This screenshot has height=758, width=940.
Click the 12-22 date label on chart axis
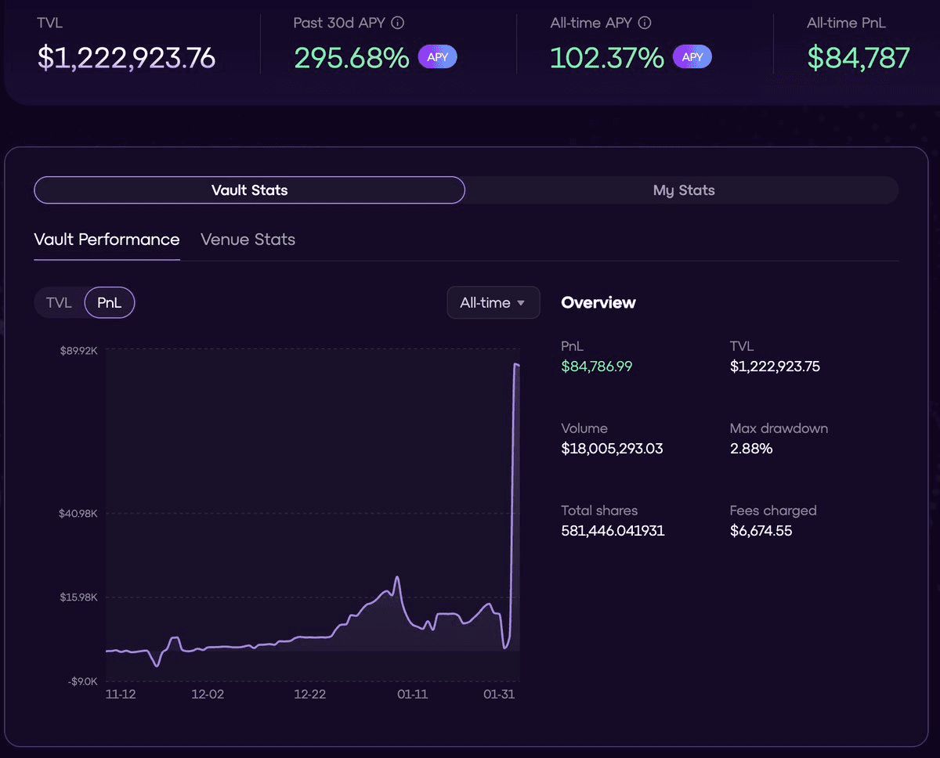(309, 695)
